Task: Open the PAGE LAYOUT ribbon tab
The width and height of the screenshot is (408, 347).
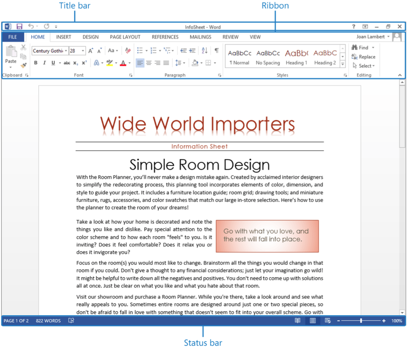Action: [x=125, y=37]
